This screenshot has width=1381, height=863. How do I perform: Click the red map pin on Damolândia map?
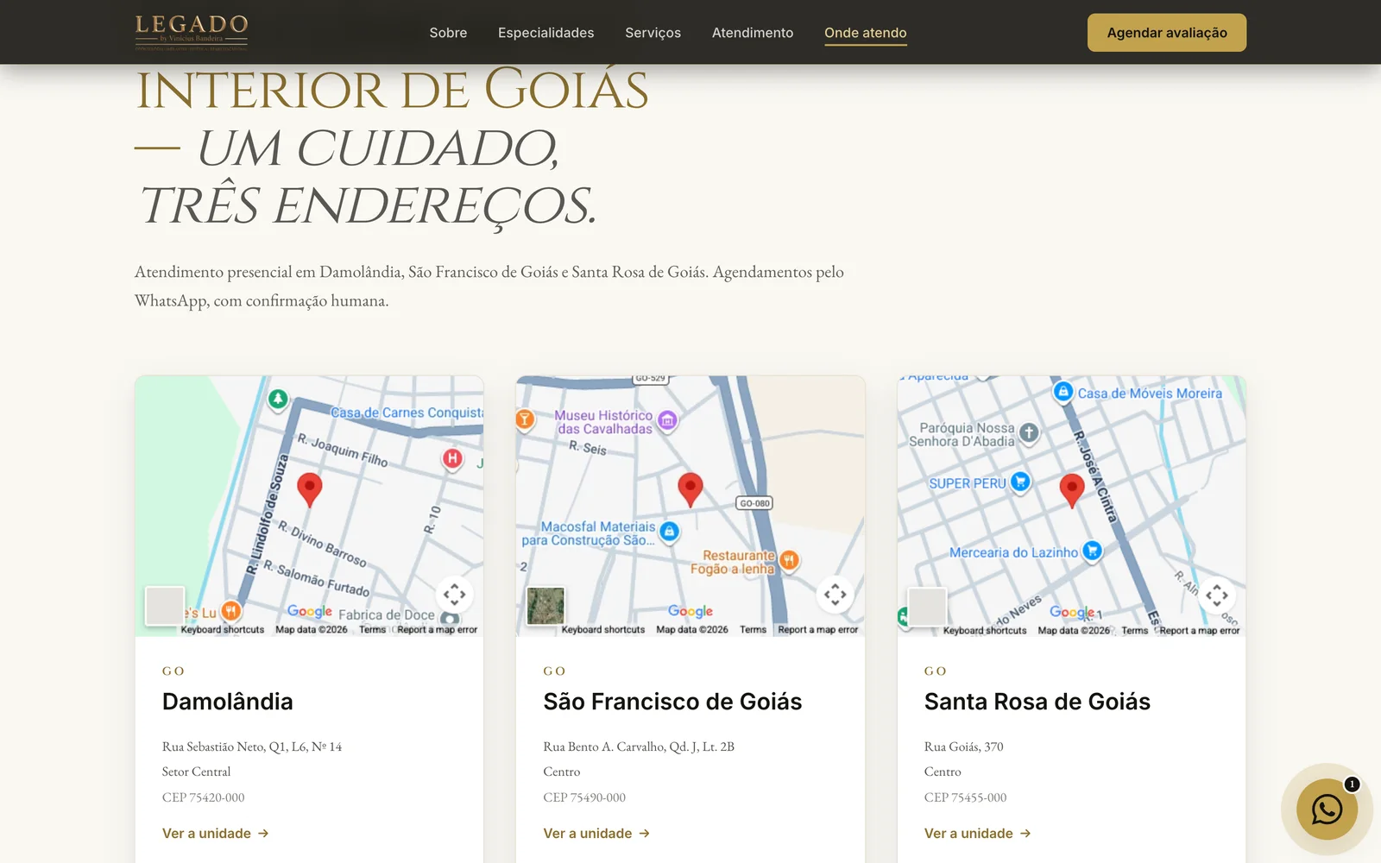coord(309,489)
